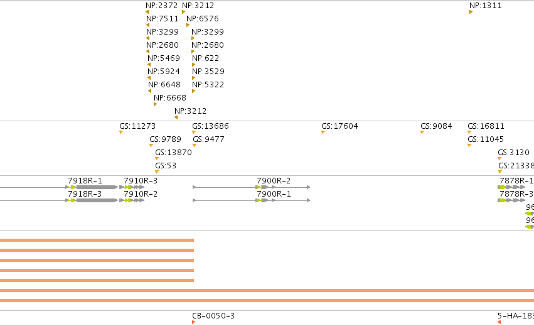Image resolution: width=534 pixels, height=326 pixels.
Task: Click the NP:1311 triangle marker
Action: click(471, 12)
